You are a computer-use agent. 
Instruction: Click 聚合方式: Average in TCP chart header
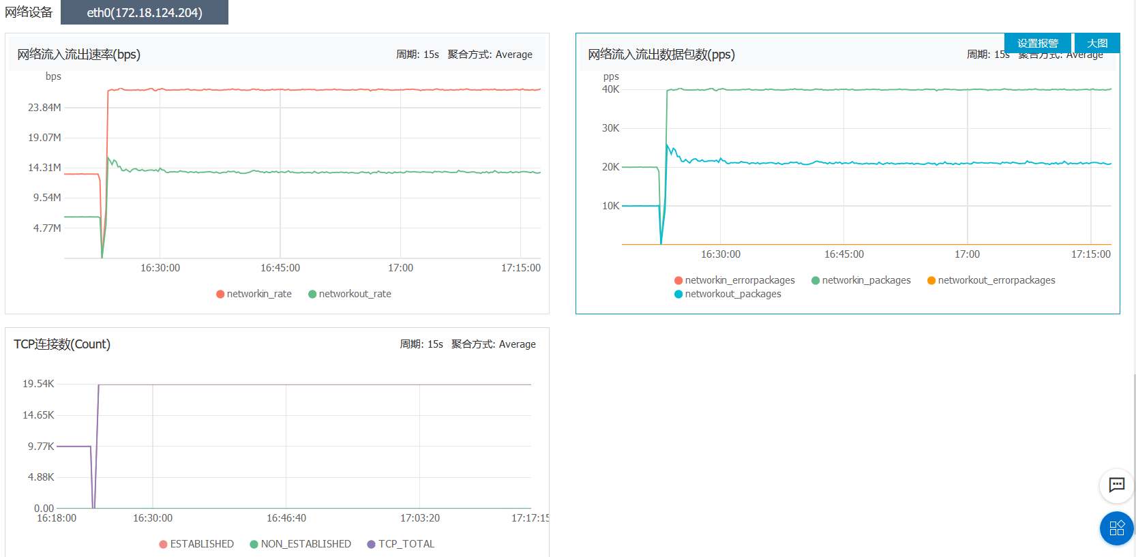tap(494, 344)
